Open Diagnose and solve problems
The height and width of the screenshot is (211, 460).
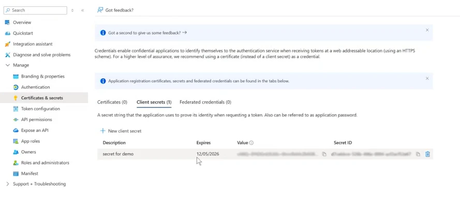[x=42, y=55]
